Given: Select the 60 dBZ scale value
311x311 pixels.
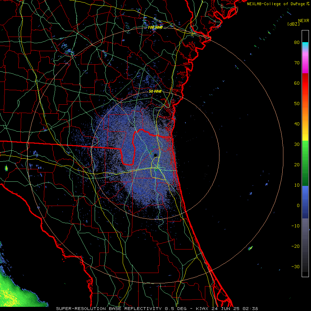Looking at the screenshot, I should click(297, 83).
